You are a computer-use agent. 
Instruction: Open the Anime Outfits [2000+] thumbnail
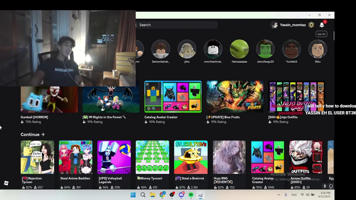click(306, 157)
